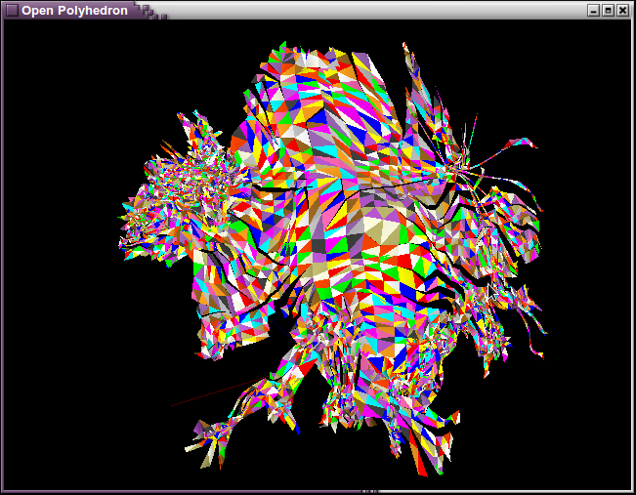Click the Open Polyhedron title text
636x495 pixels.
pyautogui.click(x=74, y=11)
